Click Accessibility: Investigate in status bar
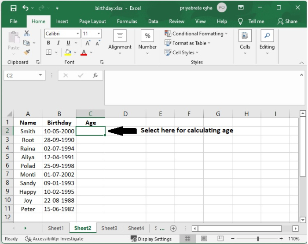Viewport: 308px width, 244px height. 54,239
